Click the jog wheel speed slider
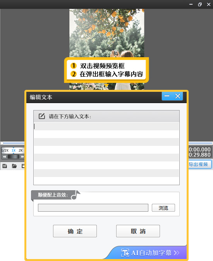This screenshot has height=261, width=213. 14,157
